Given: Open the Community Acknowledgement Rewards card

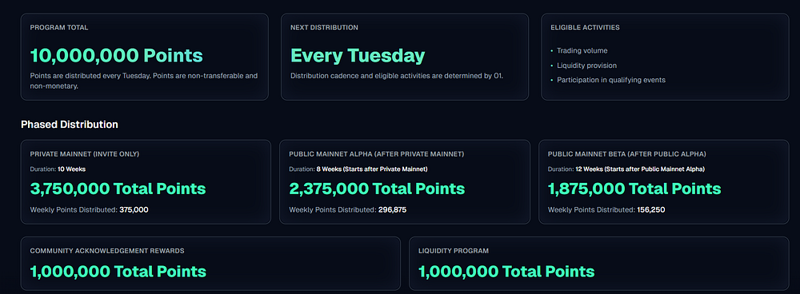Looking at the screenshot, I should pos(210,264).
